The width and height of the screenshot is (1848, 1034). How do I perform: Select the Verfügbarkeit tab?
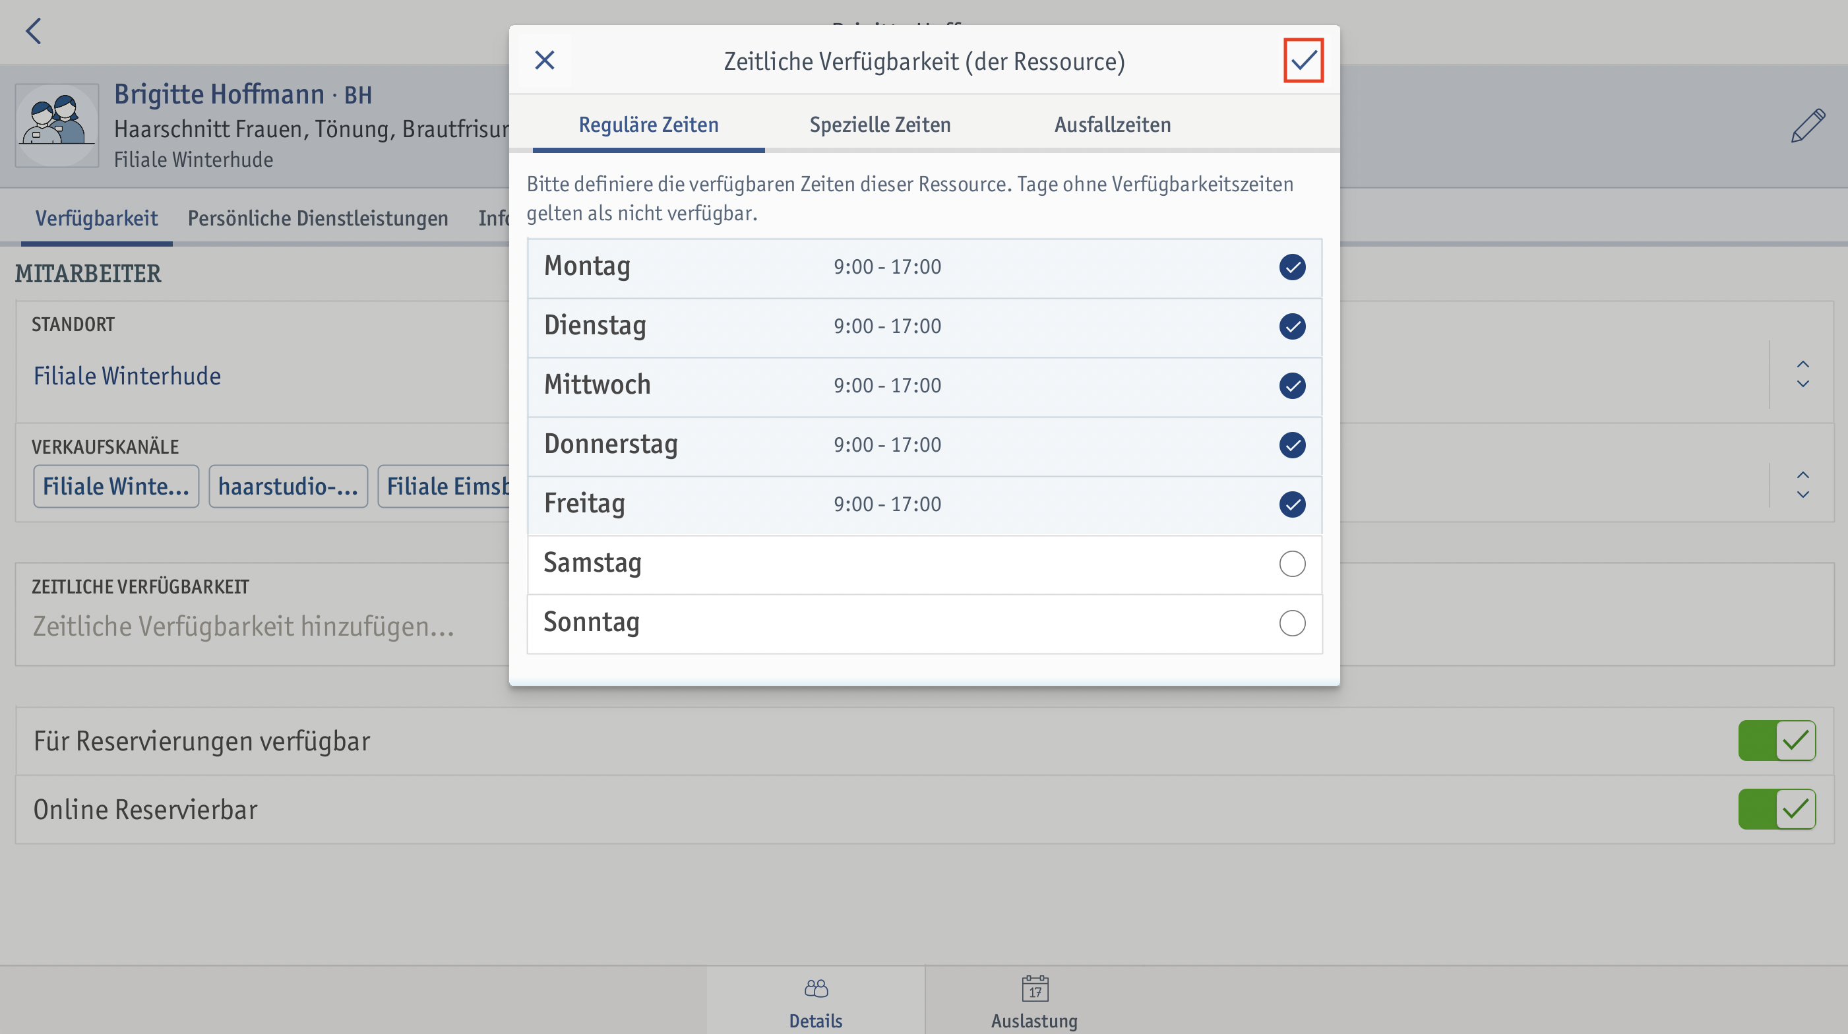click(x=97, y=218)
